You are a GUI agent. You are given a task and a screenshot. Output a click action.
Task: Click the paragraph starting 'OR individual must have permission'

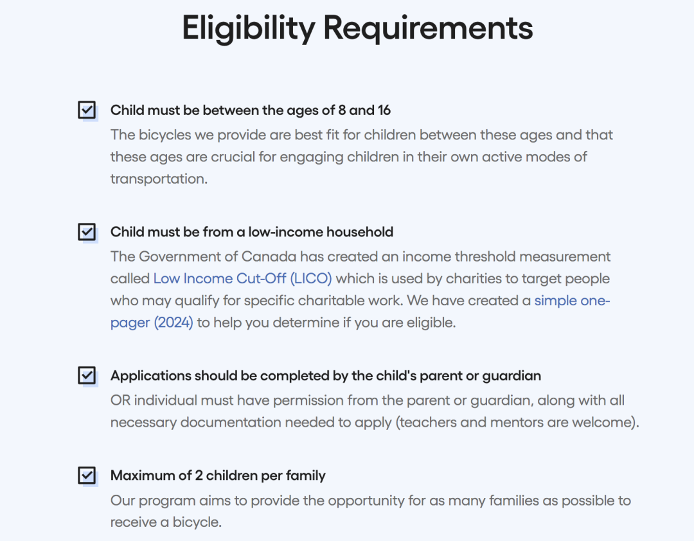[375, 411]
